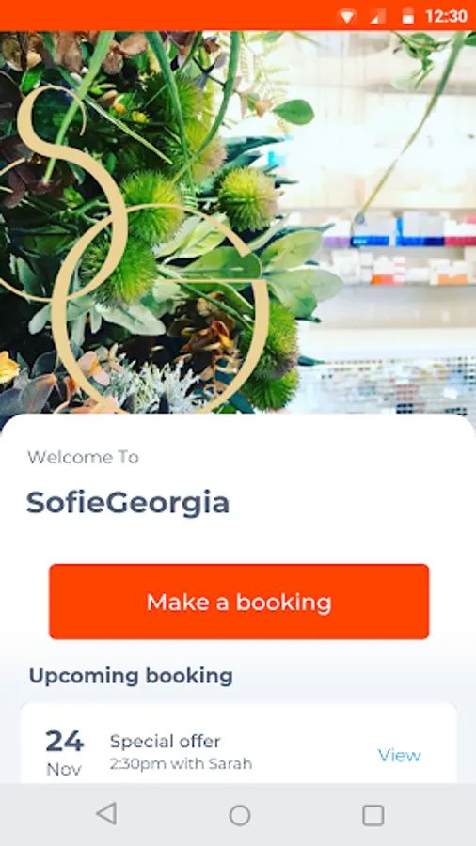Tap the battery status icon
Image resolution: width=476 pixels, height=846 pixels.
(x=407, y=16)
